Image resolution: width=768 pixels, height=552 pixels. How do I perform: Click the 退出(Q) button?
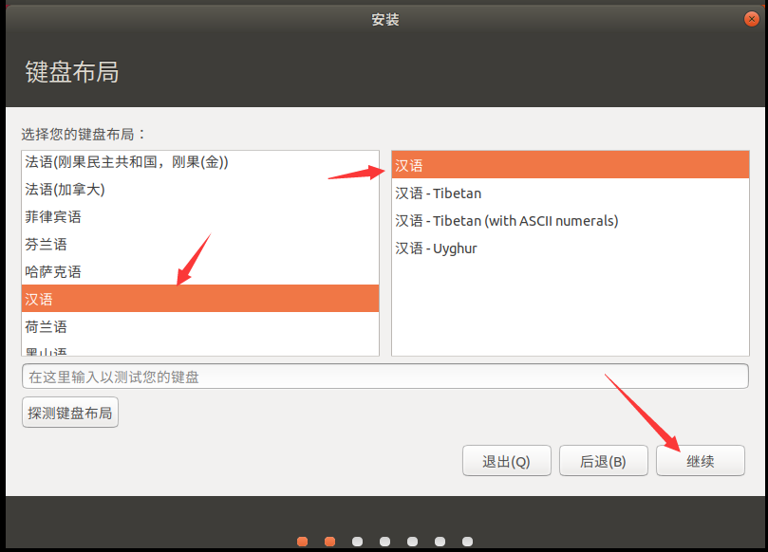(506, 461)
